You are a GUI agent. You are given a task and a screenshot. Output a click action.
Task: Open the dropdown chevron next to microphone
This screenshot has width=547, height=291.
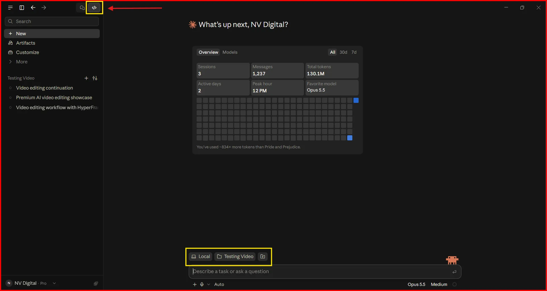pyautogui.click(x=209, y=284)
